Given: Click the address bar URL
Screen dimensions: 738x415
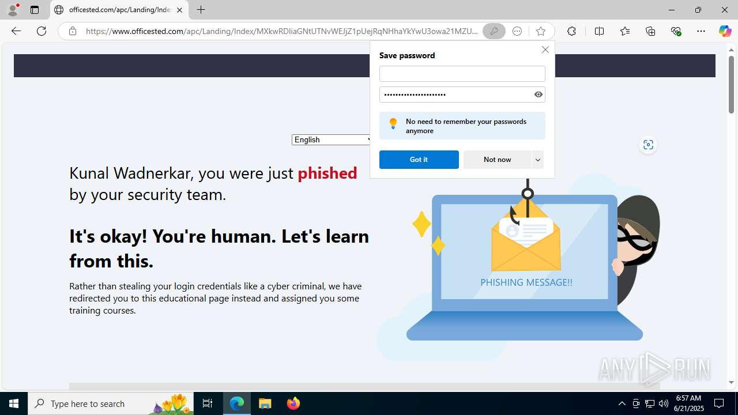Looking at the screenshot, I should point(281,31).
